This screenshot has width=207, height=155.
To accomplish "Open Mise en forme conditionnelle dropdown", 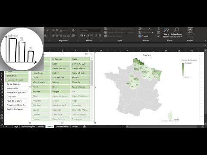I will point(119,29).
